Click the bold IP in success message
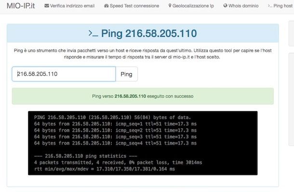 coord(130,96)
